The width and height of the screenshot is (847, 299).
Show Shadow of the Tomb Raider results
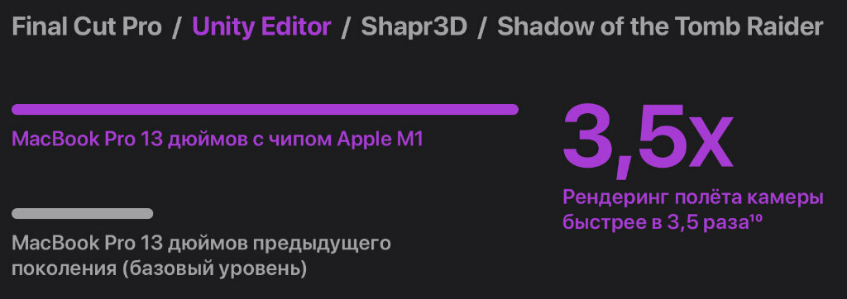660,26
